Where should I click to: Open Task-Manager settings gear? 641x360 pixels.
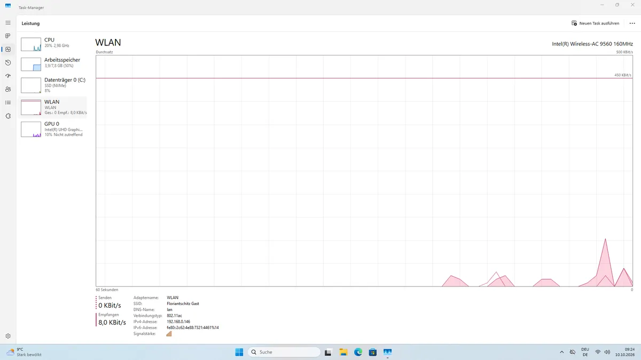[x=8, y=336]
